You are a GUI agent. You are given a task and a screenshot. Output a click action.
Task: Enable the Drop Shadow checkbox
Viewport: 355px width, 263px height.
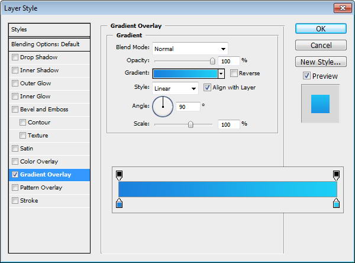point(15,57)
